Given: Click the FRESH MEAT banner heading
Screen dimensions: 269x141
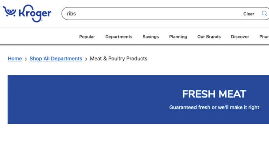Looking at the screenshot, I should [x=214, y=94].
